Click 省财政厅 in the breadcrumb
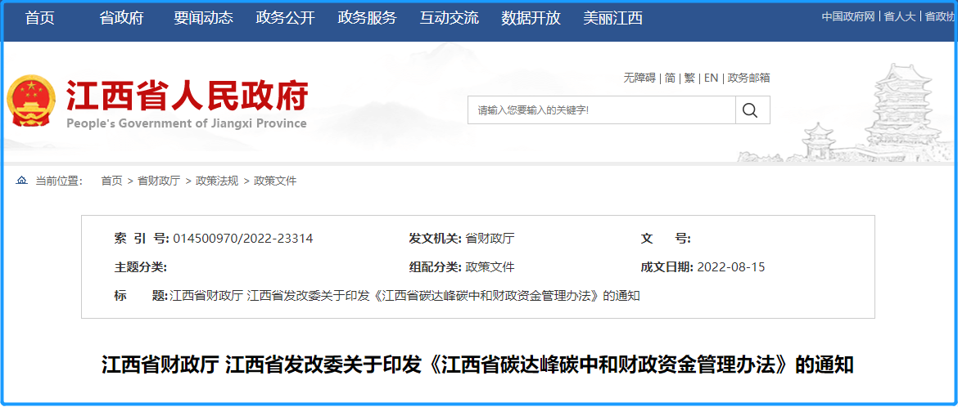Screen dimensions: 958x407 158,181
